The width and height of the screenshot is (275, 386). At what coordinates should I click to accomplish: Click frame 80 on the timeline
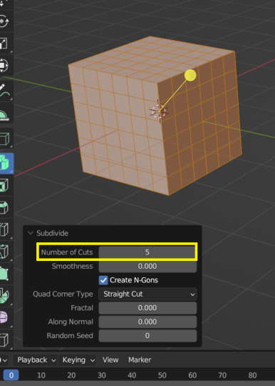click(x=252, y=375)
